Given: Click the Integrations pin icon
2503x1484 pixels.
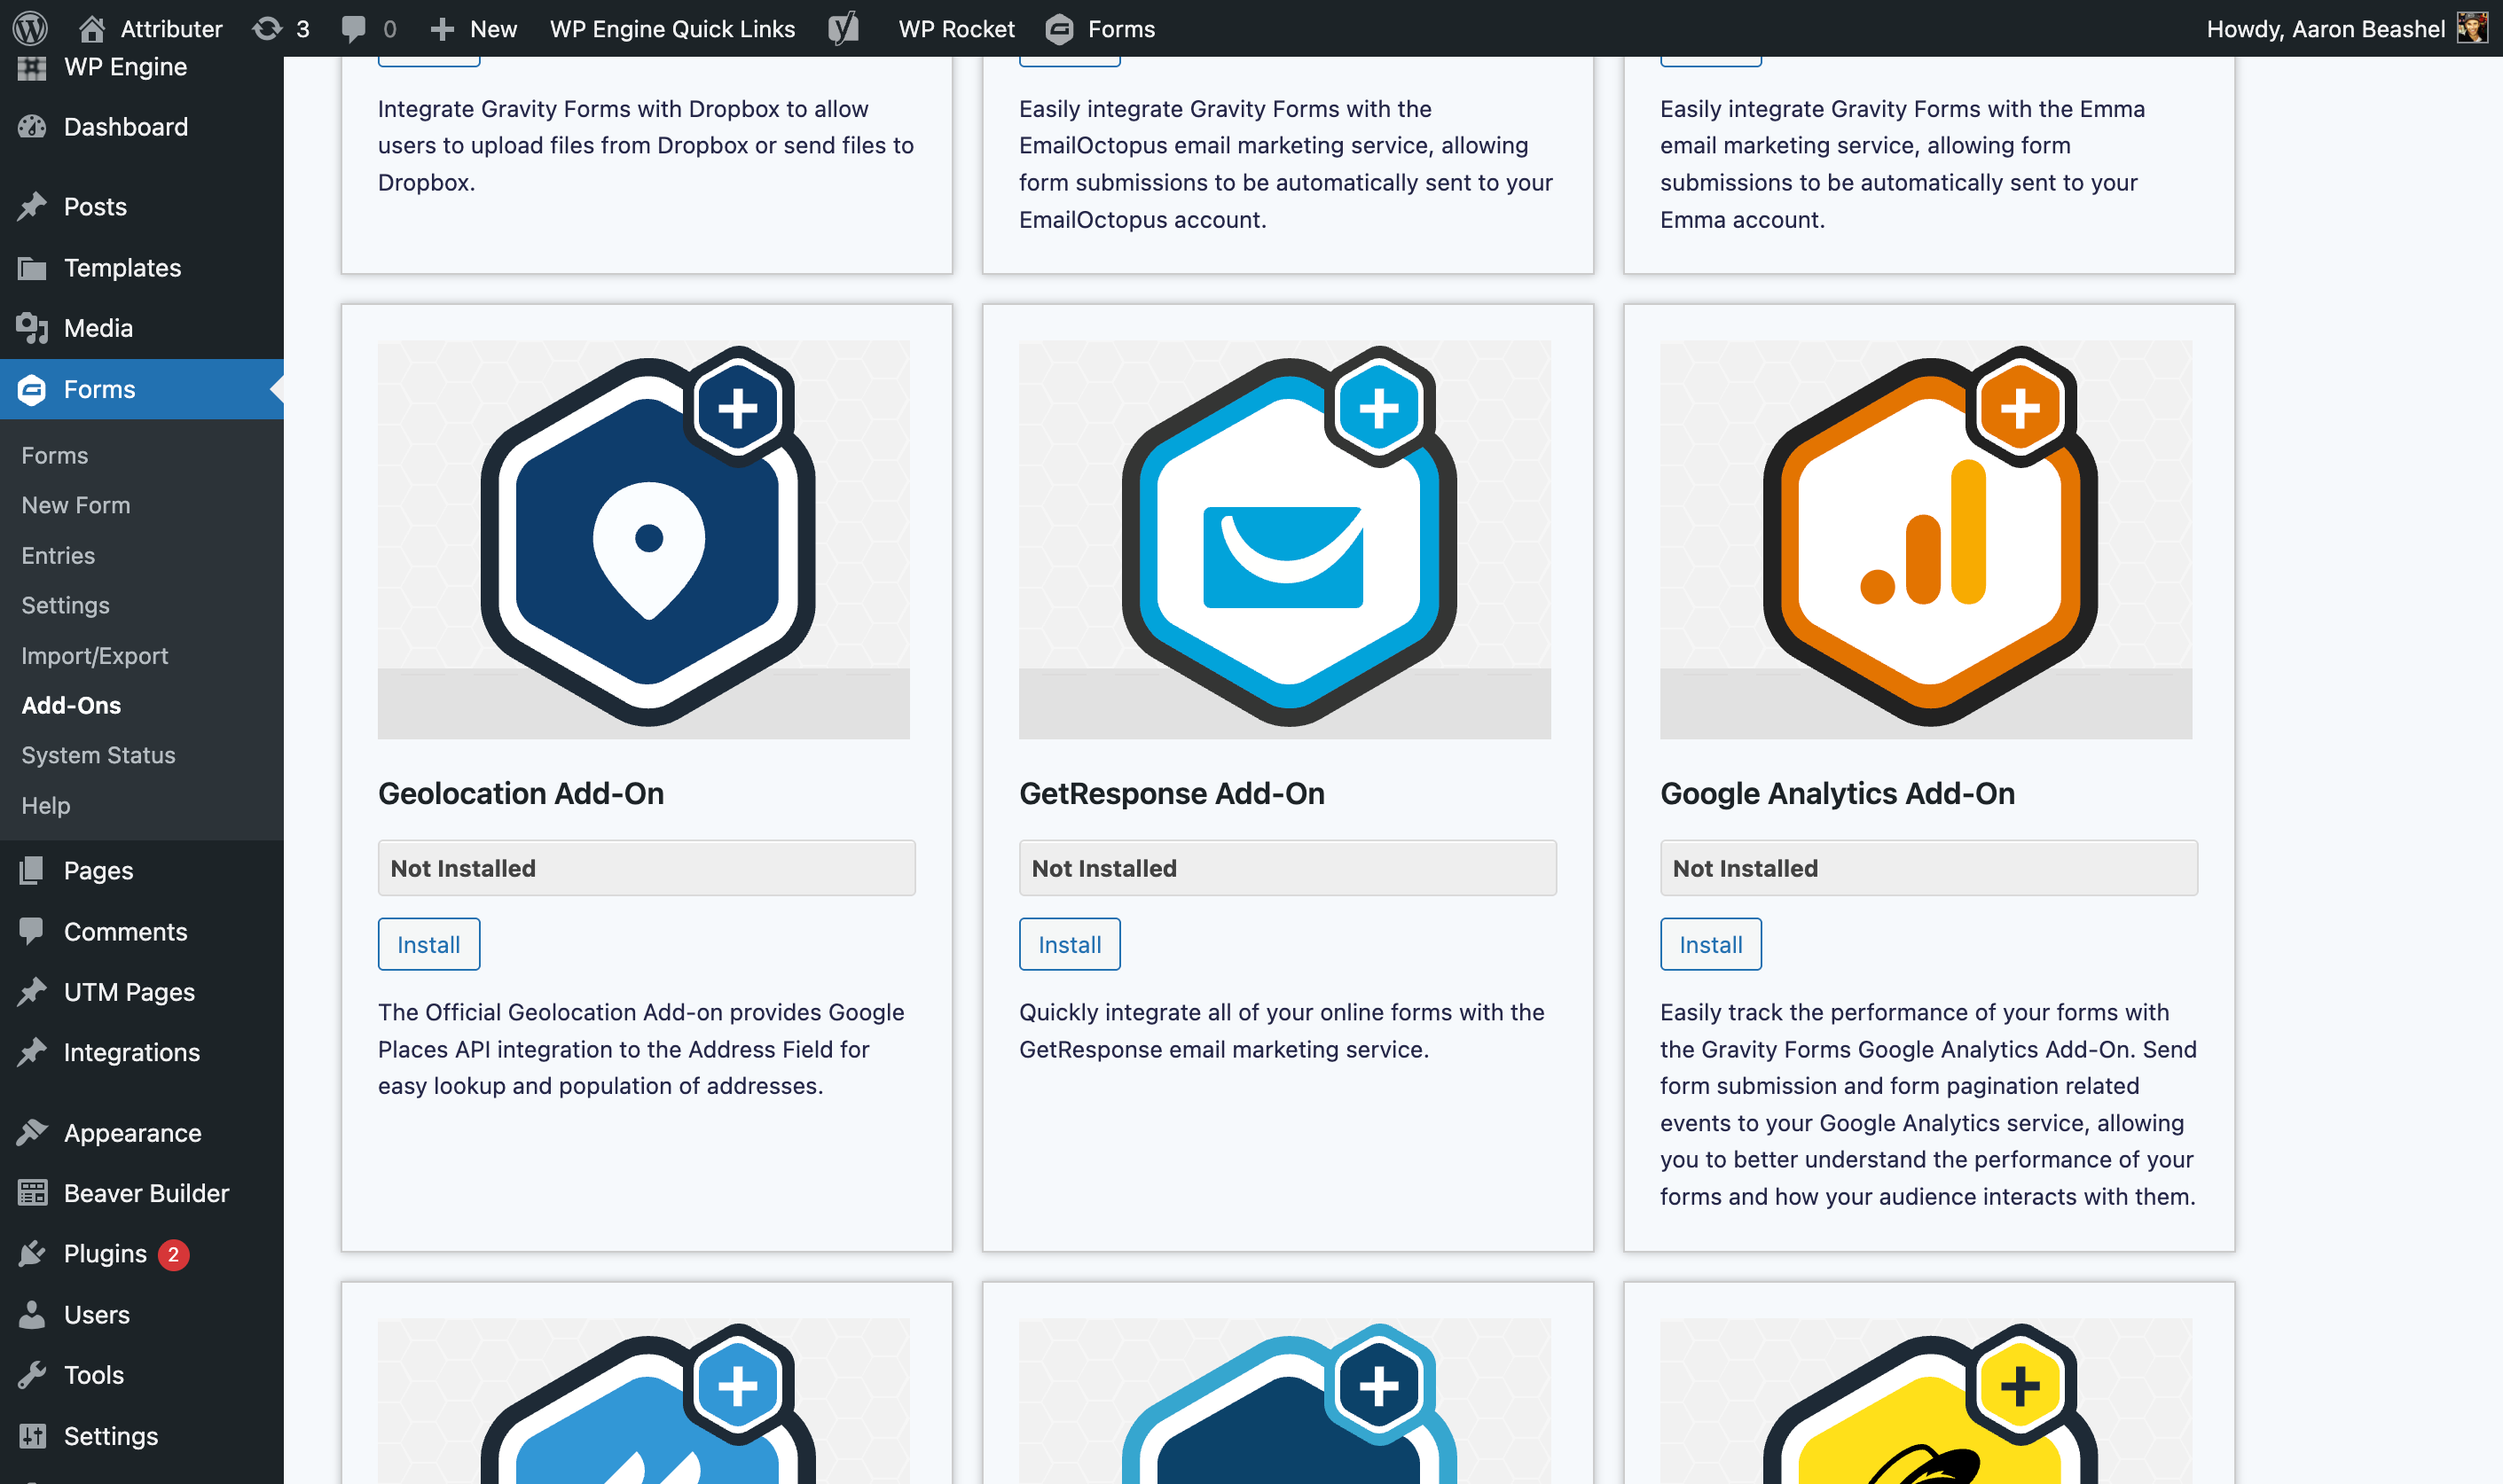Looking at the screenshot, I should coord(32,1052).
